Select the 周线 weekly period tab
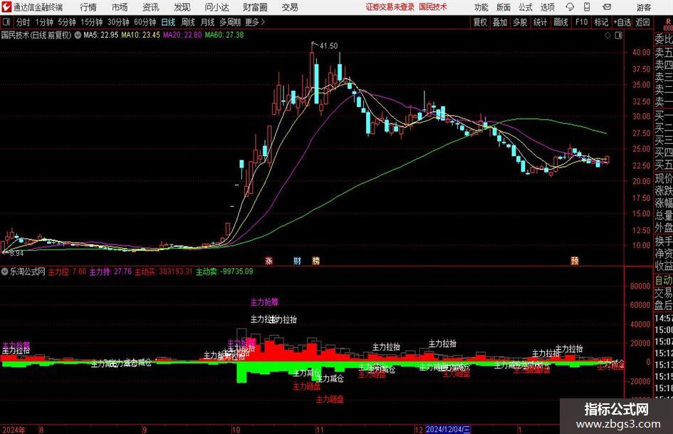673x434 pixels. [187, 22]
